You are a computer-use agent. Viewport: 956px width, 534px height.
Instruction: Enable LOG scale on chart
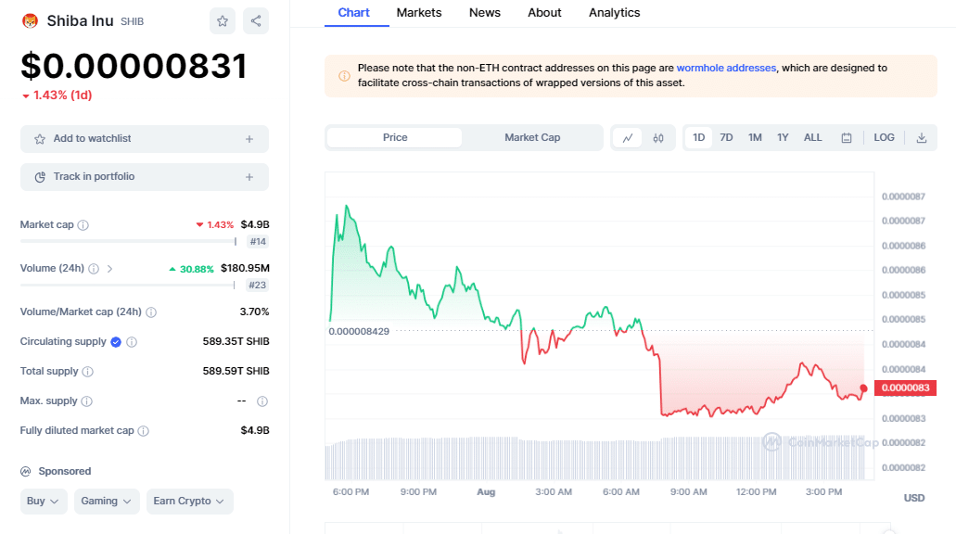(x=884, y=137)
